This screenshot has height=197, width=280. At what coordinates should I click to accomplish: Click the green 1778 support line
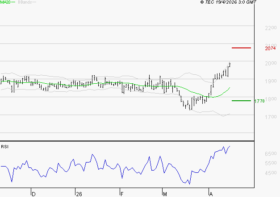(241, 101)
